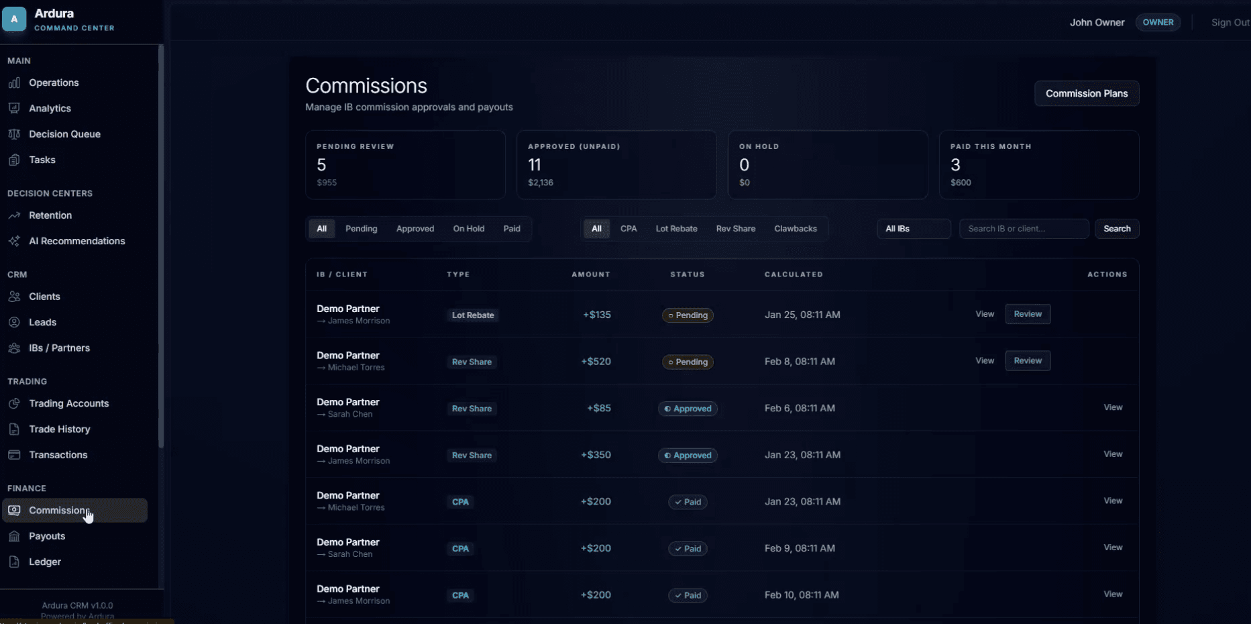
Task: Click the Decision Queue scales icon
Action: [14, 134]
